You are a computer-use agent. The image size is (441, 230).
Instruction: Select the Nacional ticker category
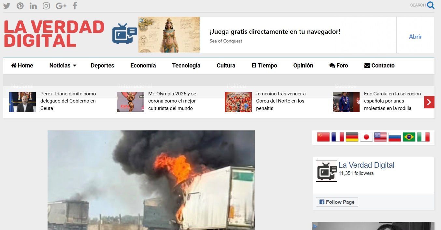click(x=22, y=86)
